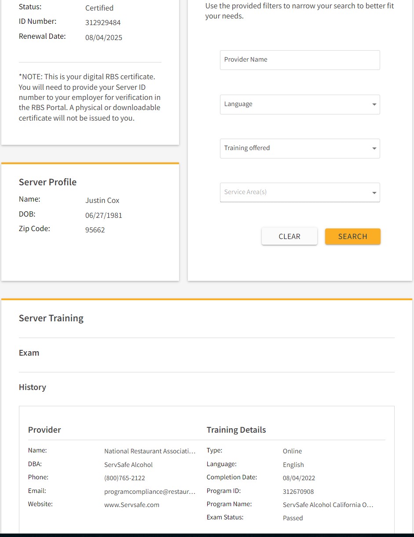414x537 pixels.
Task: Select the zip code 95662
Action: click(95, 230)
